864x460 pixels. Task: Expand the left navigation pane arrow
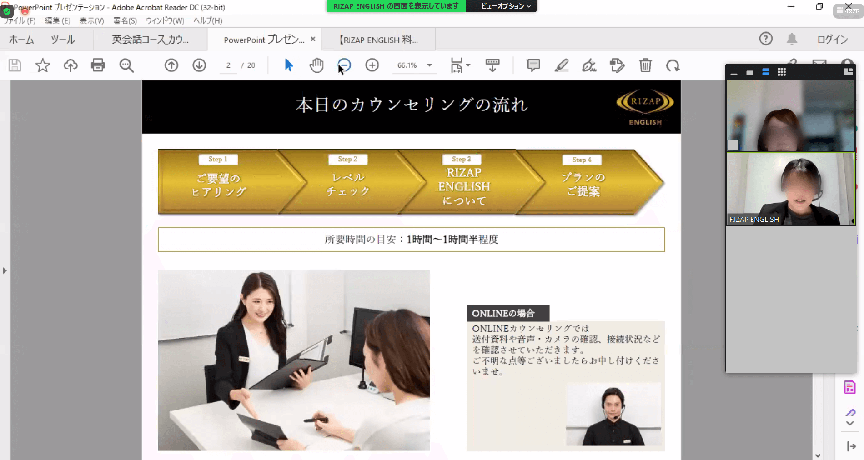[x=5, y=270]
